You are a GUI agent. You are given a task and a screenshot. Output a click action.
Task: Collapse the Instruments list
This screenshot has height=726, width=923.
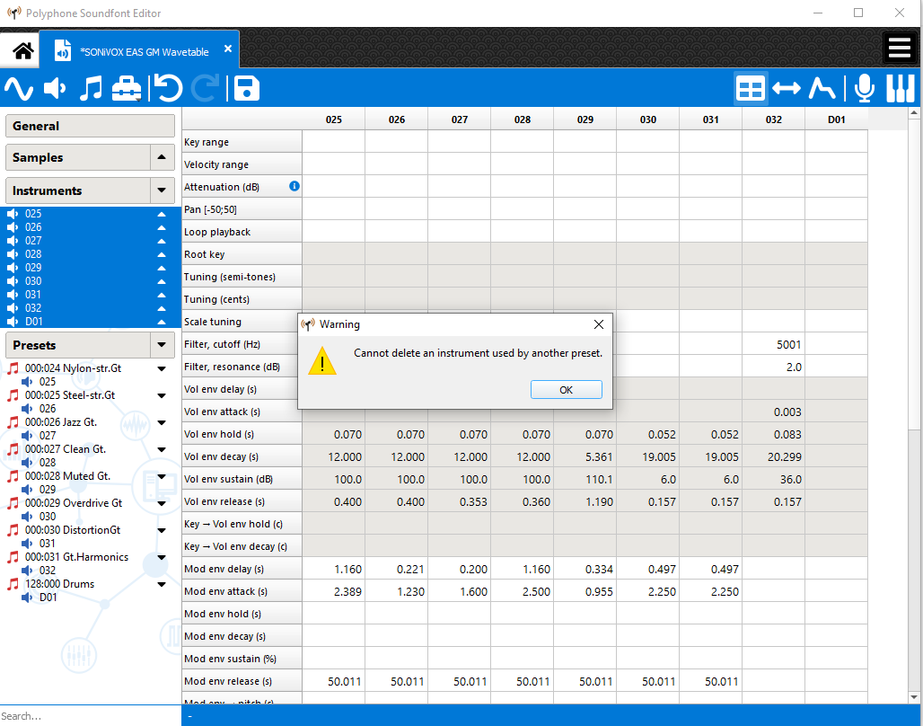click(x=162, y=190)
